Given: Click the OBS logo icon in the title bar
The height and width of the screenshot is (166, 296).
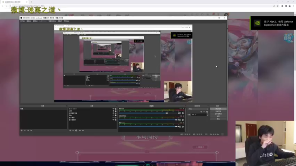Looking at the screenshot, I should click(x=21, y=18).
